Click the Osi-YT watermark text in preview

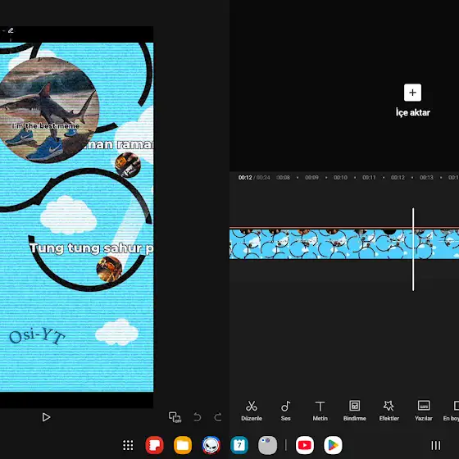37,336
